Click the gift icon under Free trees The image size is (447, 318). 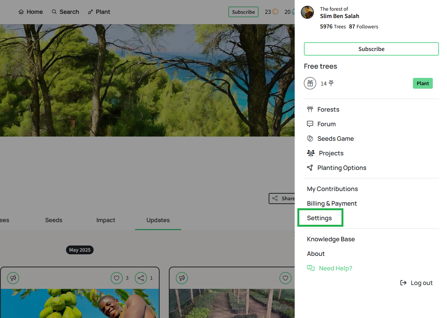point(310,84)
